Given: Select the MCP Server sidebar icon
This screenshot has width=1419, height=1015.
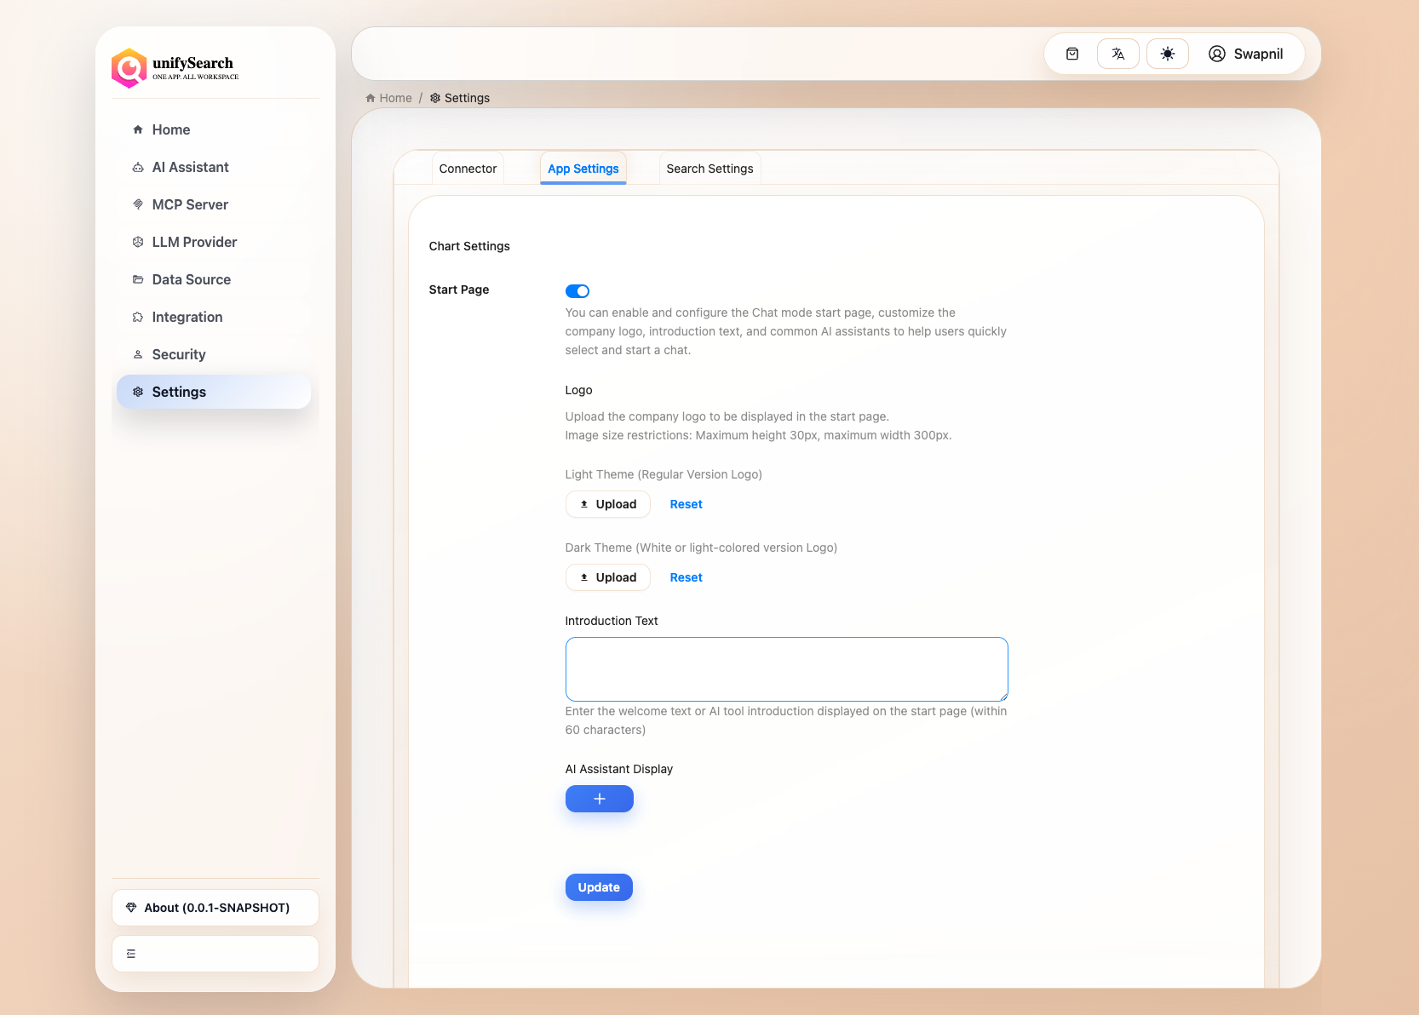Looking at the screenshot, I should point(138,204).
